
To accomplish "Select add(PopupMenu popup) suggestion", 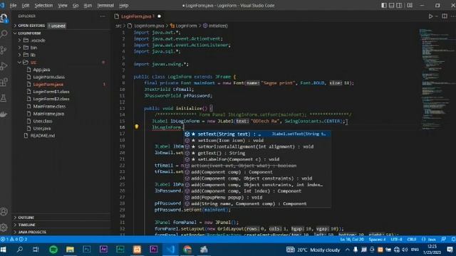I will [x=257, y=198].
